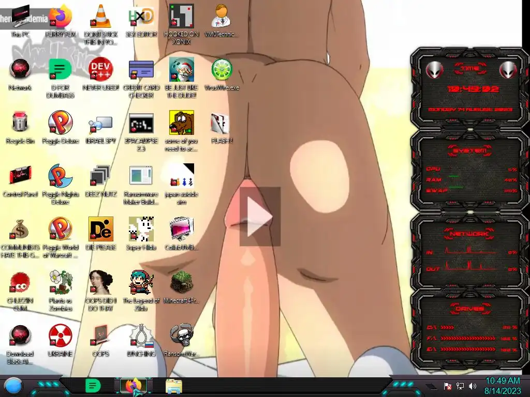Image resolution: width=530 pixels, height=397 pixels.
Task: Launch the HOOKED ON XONIX shortcut
Action: [182, 24]
